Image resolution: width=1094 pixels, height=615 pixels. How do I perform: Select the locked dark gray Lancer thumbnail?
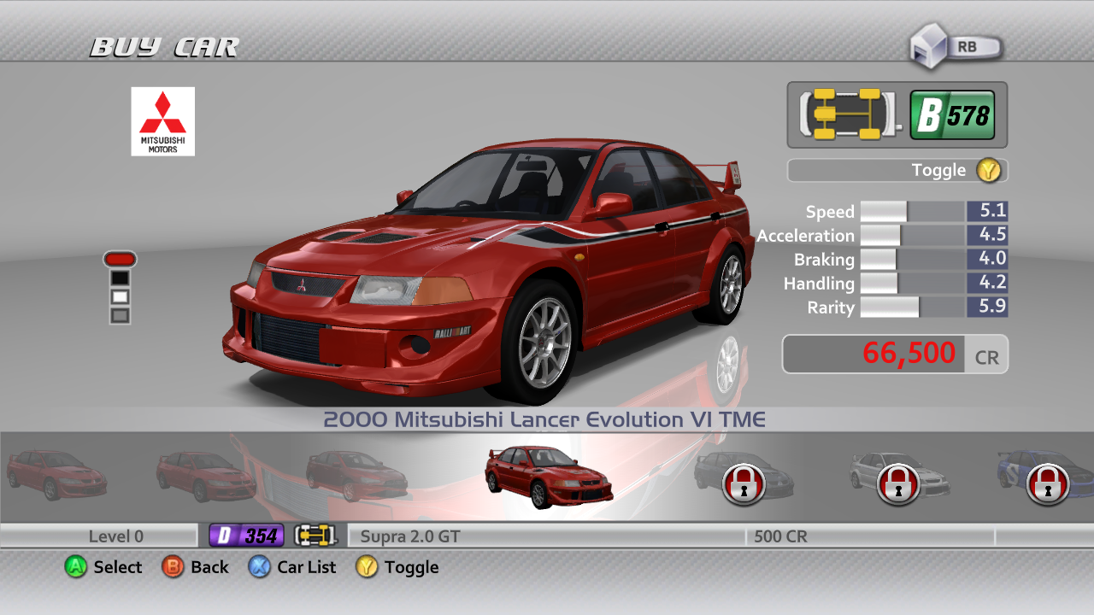click(x=745, y=477)
